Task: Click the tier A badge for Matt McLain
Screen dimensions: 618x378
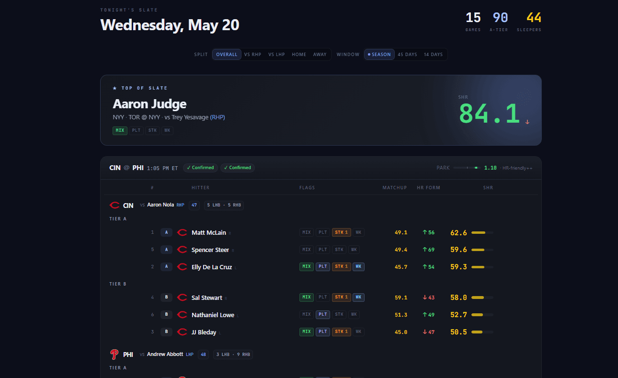Action: (x=166, y=232)
